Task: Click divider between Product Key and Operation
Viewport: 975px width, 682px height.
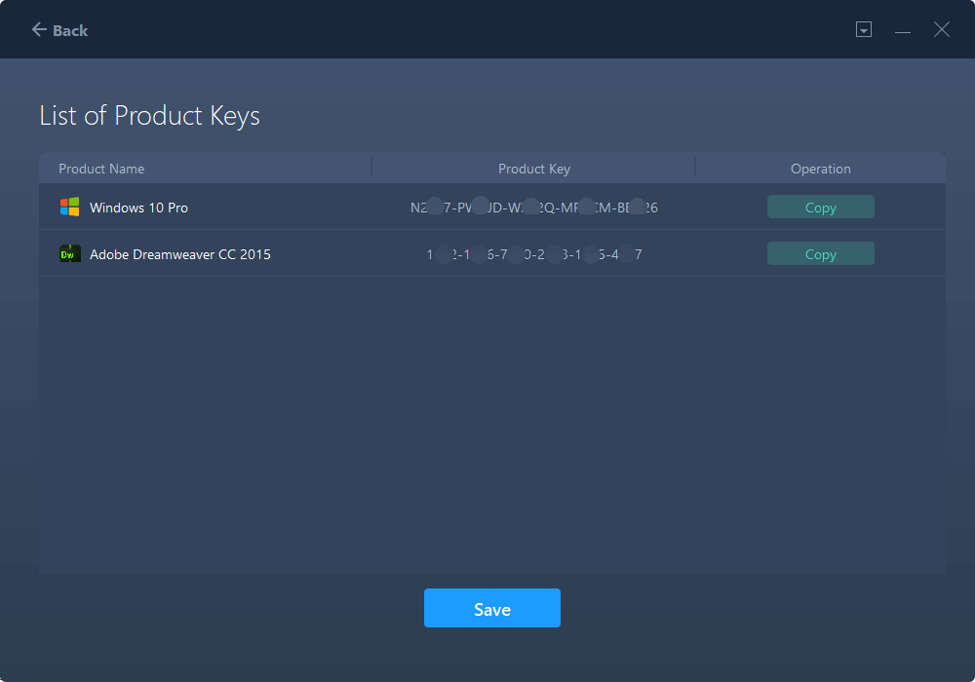Action: (695, 169)
